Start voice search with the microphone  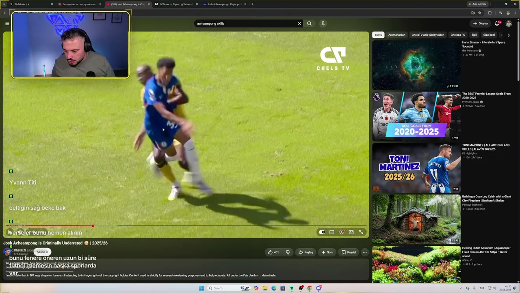[x=323, y=24]
